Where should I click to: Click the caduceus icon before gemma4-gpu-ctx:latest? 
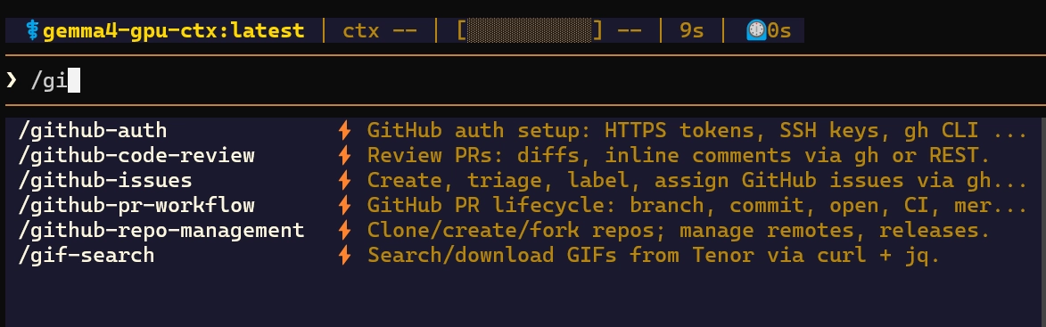click(x=32, y=30)
